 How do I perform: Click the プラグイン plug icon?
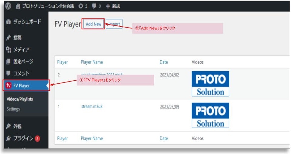(8, 138)
